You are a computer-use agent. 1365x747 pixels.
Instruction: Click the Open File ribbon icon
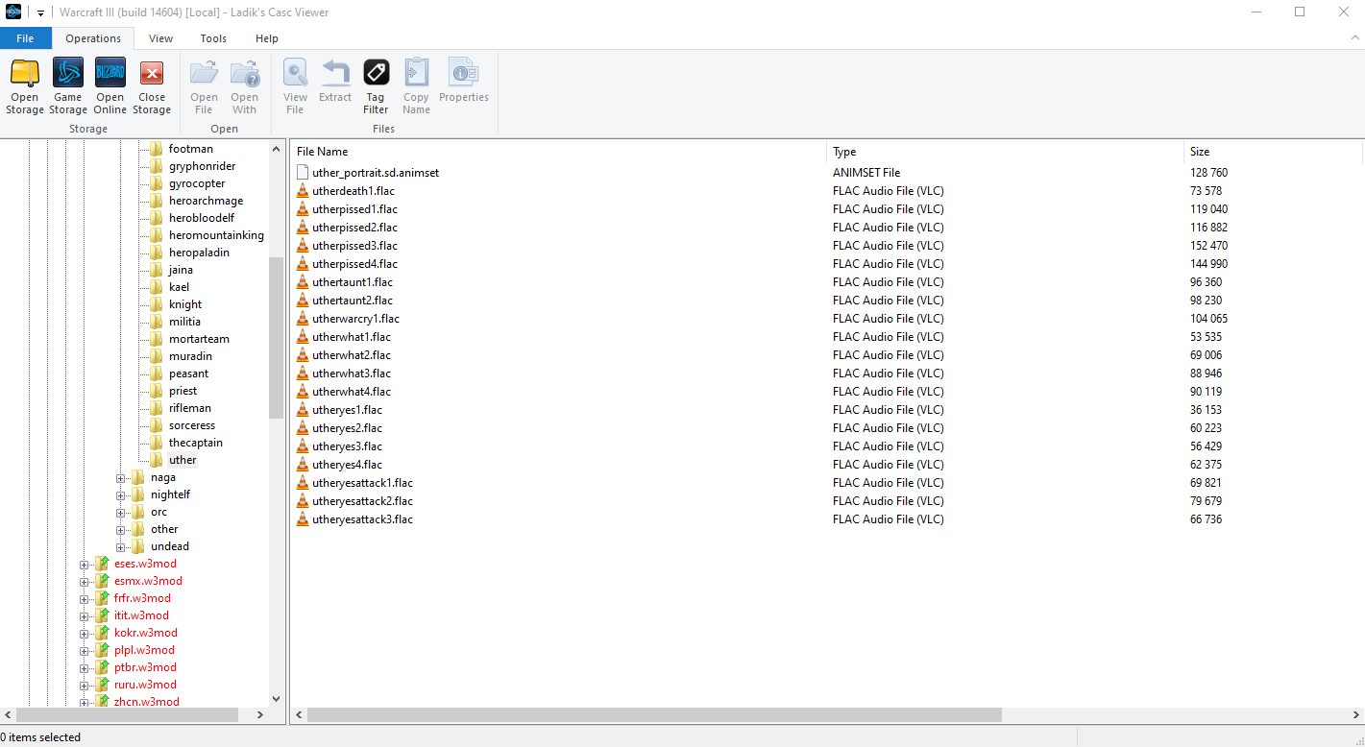(x=204, y=73)
